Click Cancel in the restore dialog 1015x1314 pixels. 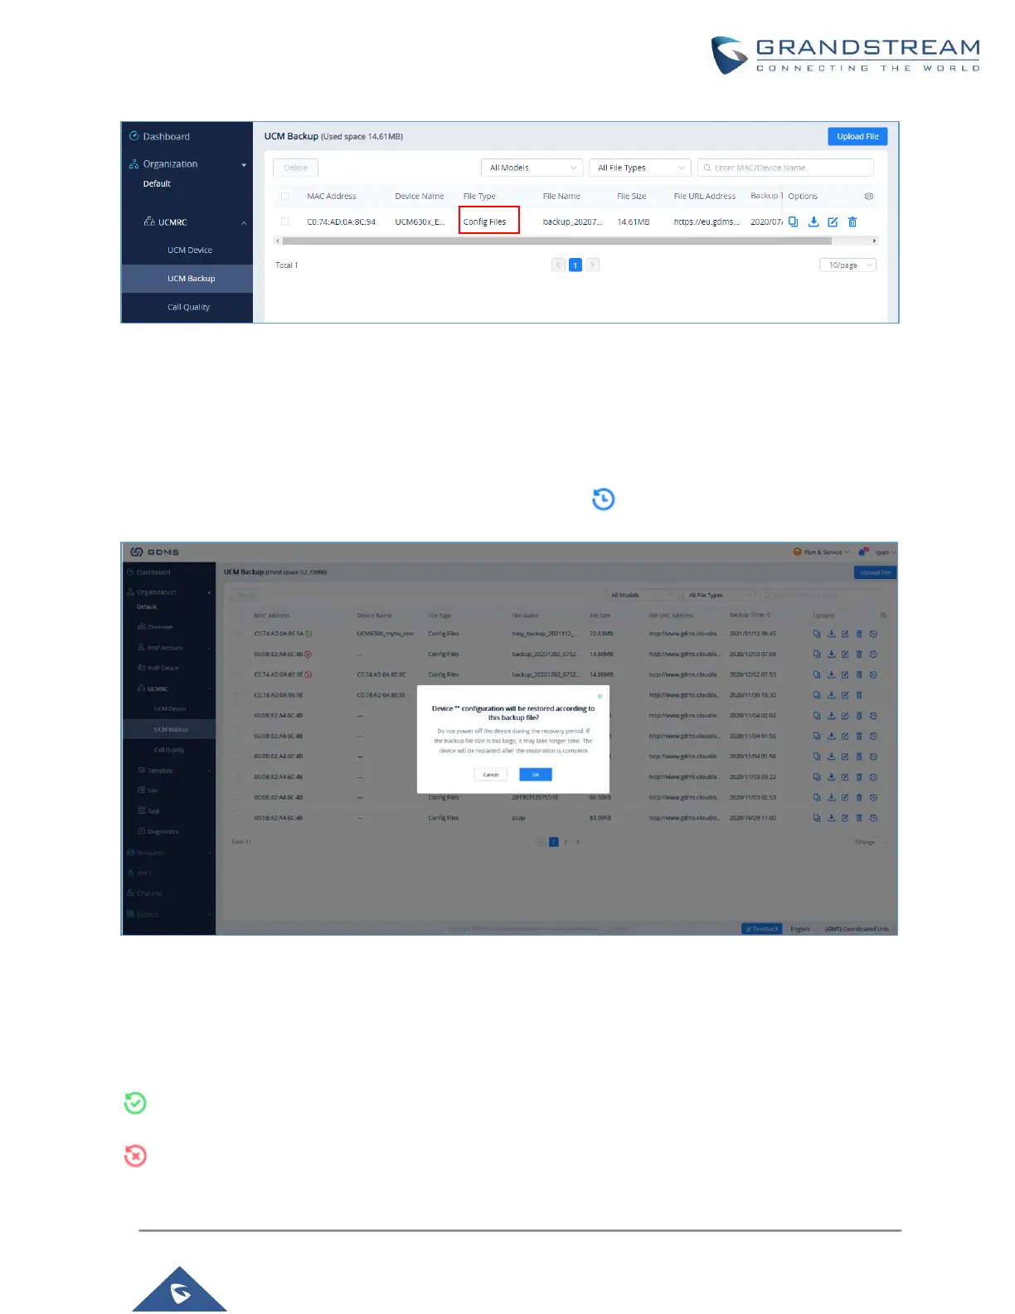click(491, 775)
